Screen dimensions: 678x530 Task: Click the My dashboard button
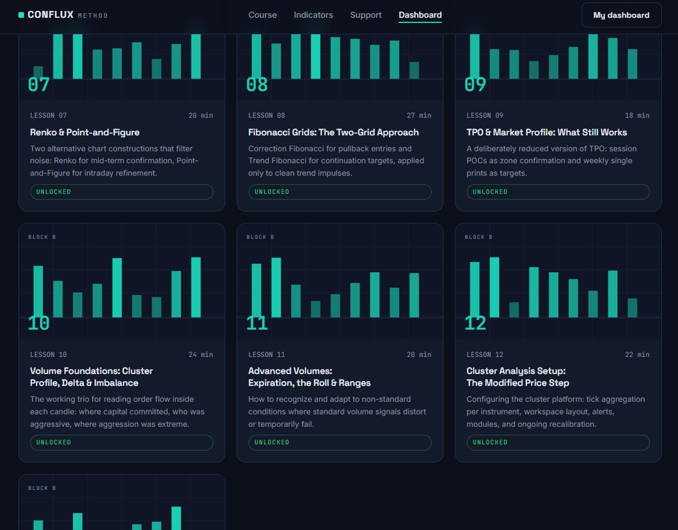621,15
